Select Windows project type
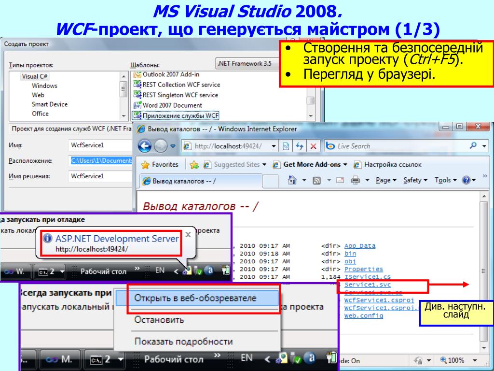Image resolution: width=494 pixels, height=371 pixels. 44,86
